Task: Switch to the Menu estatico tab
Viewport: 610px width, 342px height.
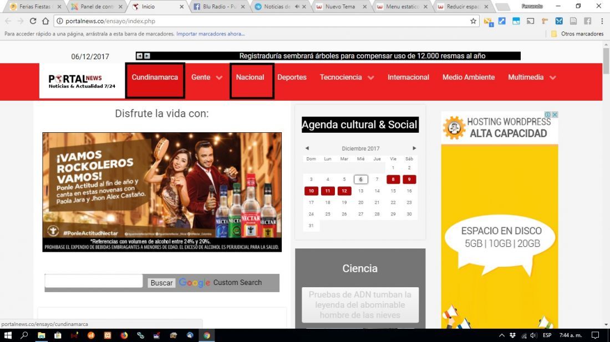Action: click(401, 7)
